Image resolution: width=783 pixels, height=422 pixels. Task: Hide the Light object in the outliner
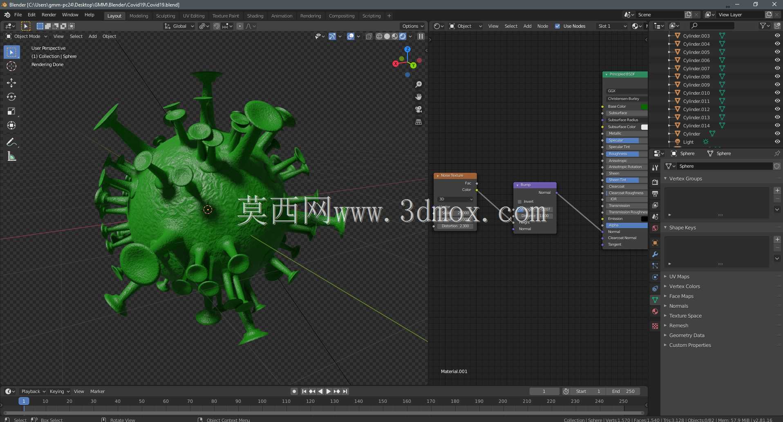[x=777, y=142]
